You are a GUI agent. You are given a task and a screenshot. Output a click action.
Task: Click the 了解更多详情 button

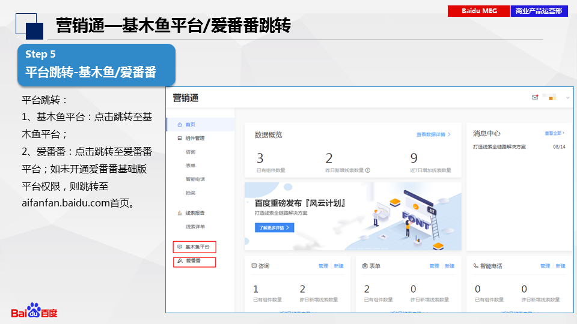274,228
